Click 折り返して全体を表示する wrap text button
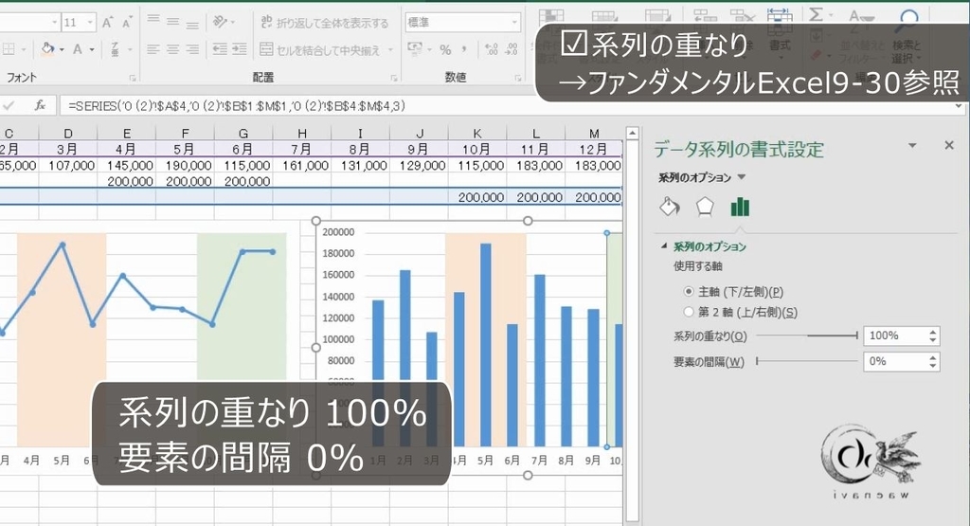 point(324,23)
